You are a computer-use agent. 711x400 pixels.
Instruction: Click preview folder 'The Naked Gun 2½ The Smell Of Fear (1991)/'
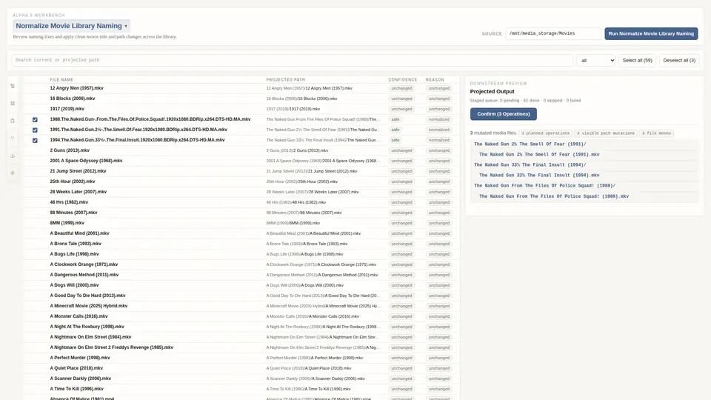530,144
